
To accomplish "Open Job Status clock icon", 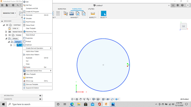I will (x=178, y=5).
